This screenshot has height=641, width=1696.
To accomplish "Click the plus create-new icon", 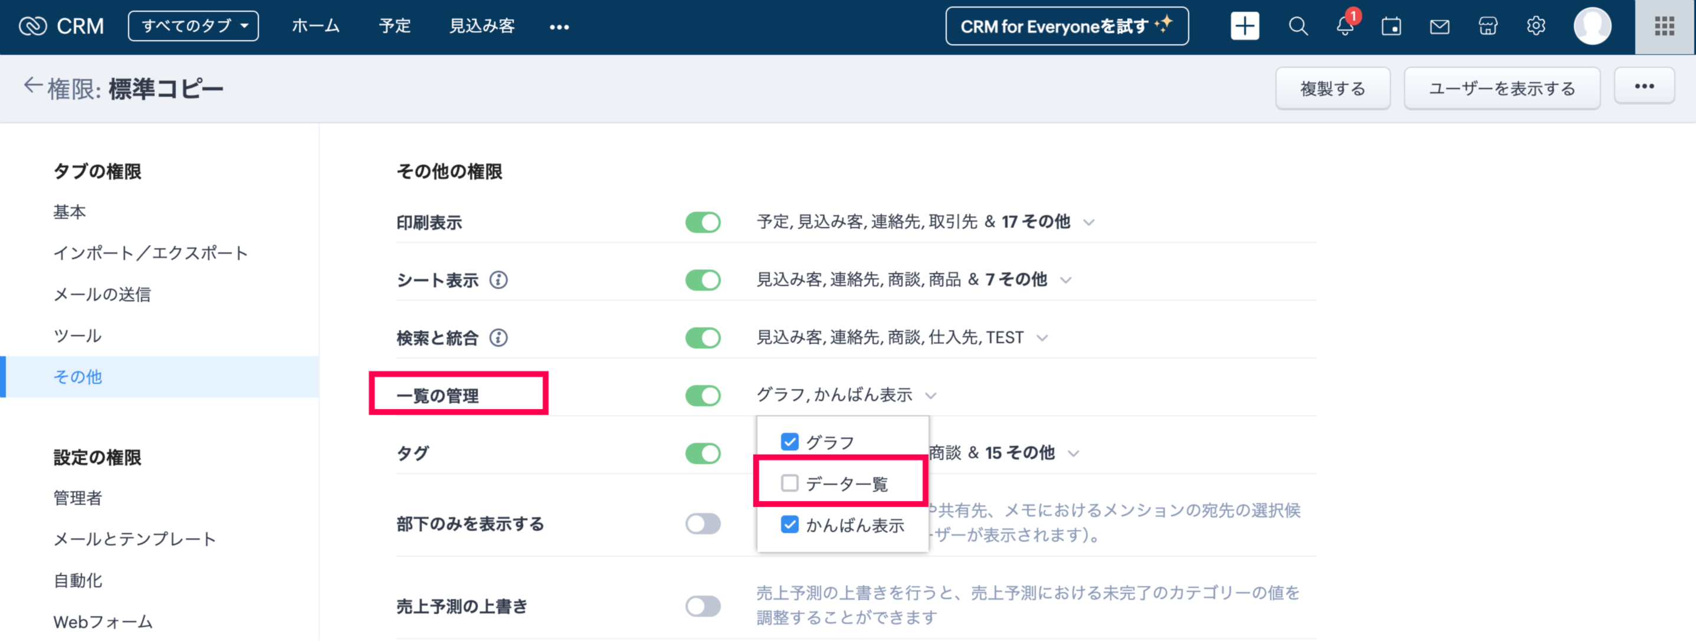I will click(x=1244, y=27).
